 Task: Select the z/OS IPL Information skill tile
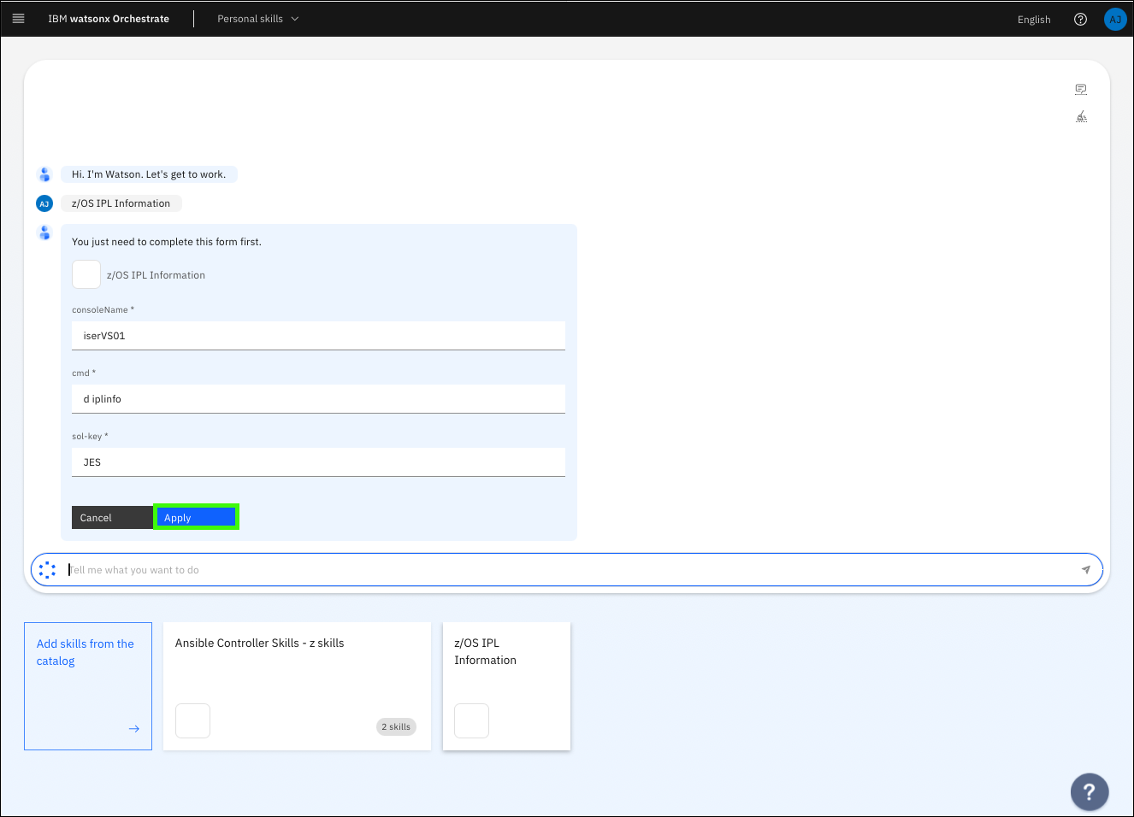(x=506, y=685)
